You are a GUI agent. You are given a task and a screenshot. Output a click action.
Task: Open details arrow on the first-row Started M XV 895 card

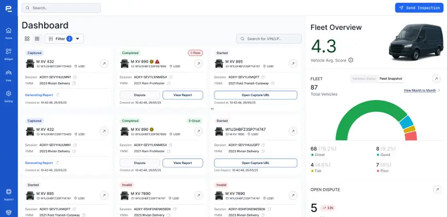pyautogui.click(x=293, y=64)
